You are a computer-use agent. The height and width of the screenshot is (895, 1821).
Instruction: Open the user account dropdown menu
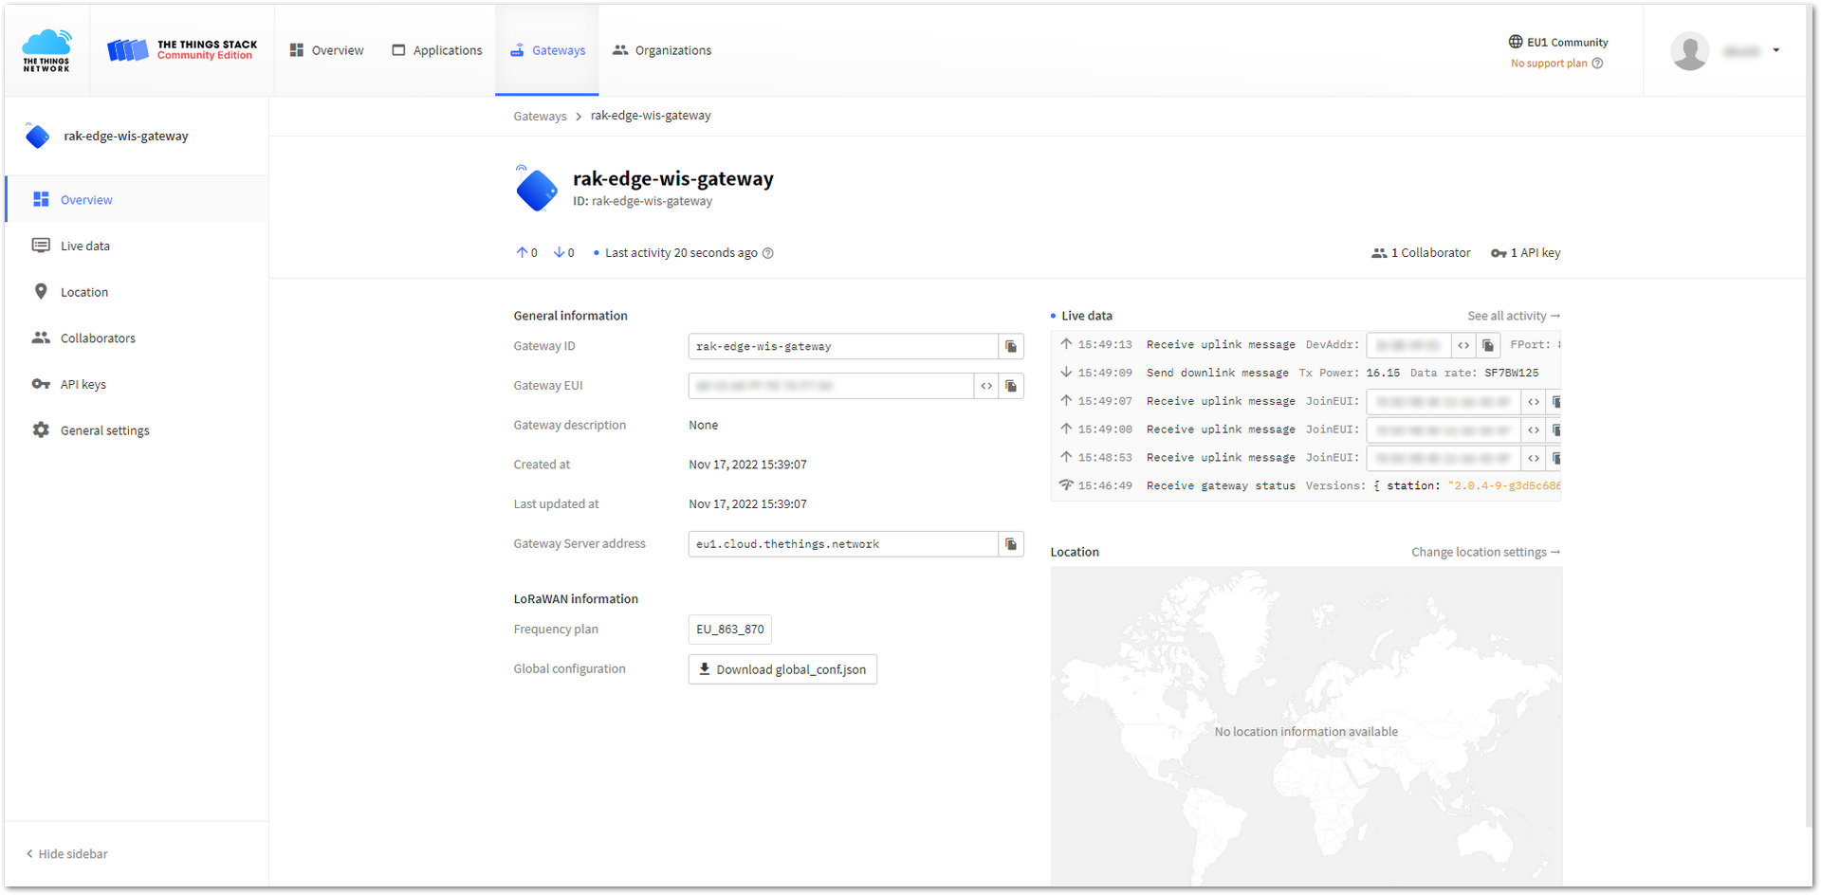click(1725, 51)
